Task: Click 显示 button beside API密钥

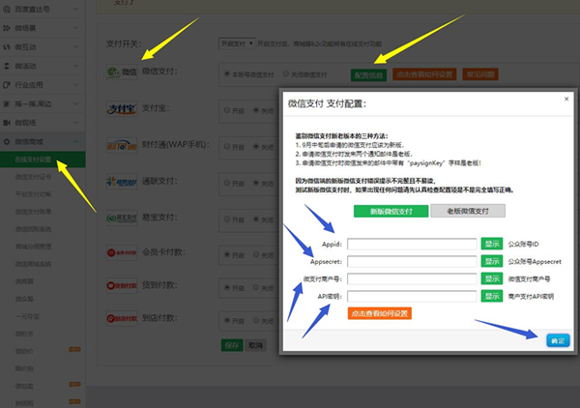Action: 492,296
